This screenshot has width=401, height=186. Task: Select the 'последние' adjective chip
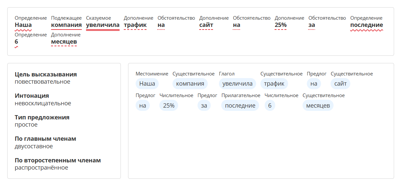tap(240, 105)
